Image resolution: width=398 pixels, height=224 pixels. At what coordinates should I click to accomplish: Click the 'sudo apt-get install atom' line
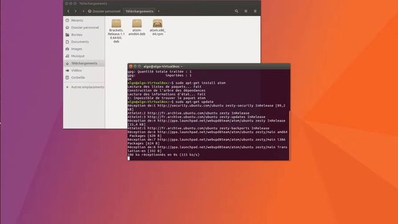(177, 83)
